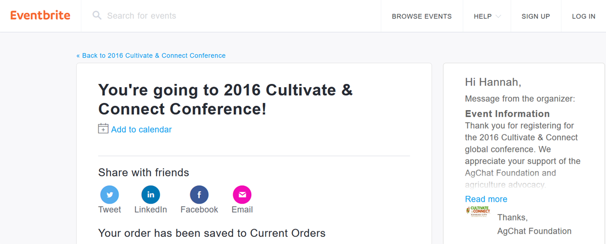Share via the pink Email icon
Screen dimensions: 606x244
(243, 195)
